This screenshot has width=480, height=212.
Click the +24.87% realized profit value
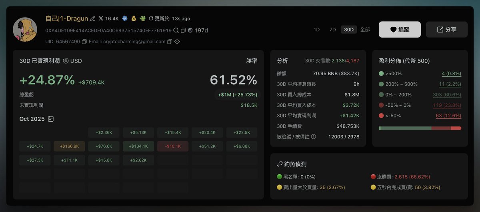pos(47,80)
